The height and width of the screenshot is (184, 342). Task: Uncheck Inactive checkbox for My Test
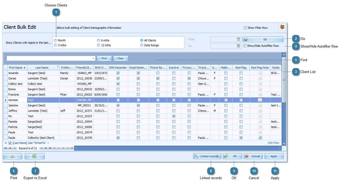click(174, 116)
